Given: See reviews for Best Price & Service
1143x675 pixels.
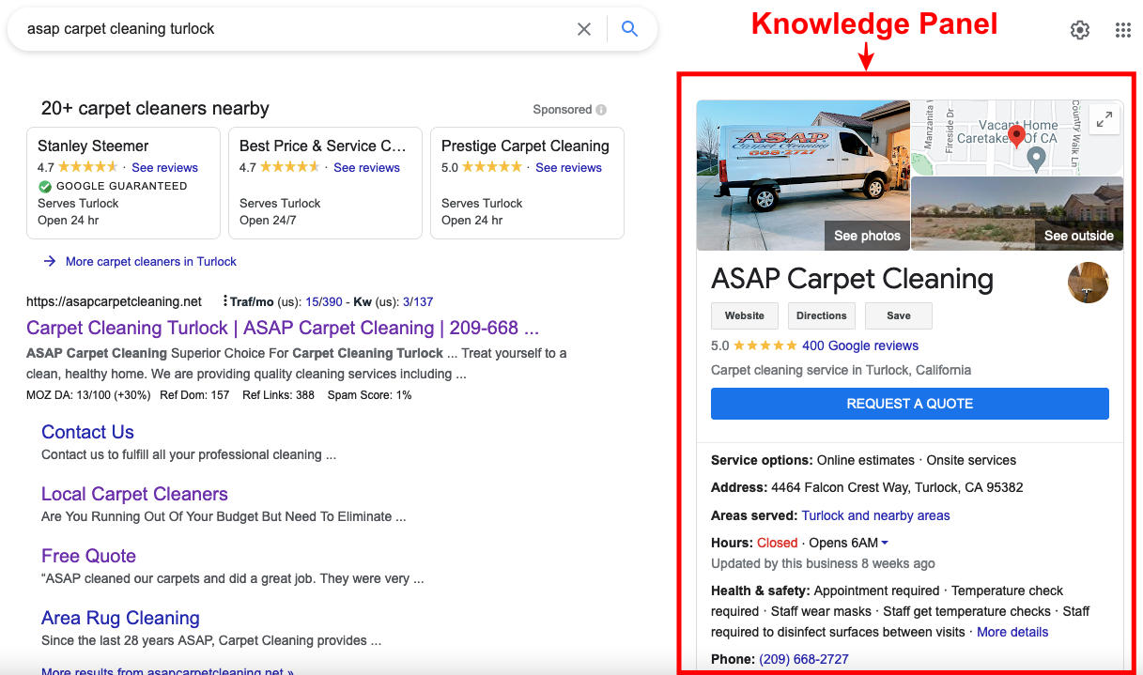Looking at the screenshot, I should coord(366,168).
